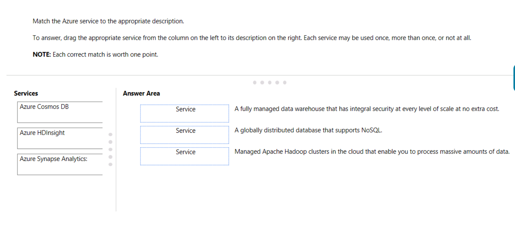Select the Azure Cosmos DB service box
This screenshot has height=233, width=515.
(59, 112)
